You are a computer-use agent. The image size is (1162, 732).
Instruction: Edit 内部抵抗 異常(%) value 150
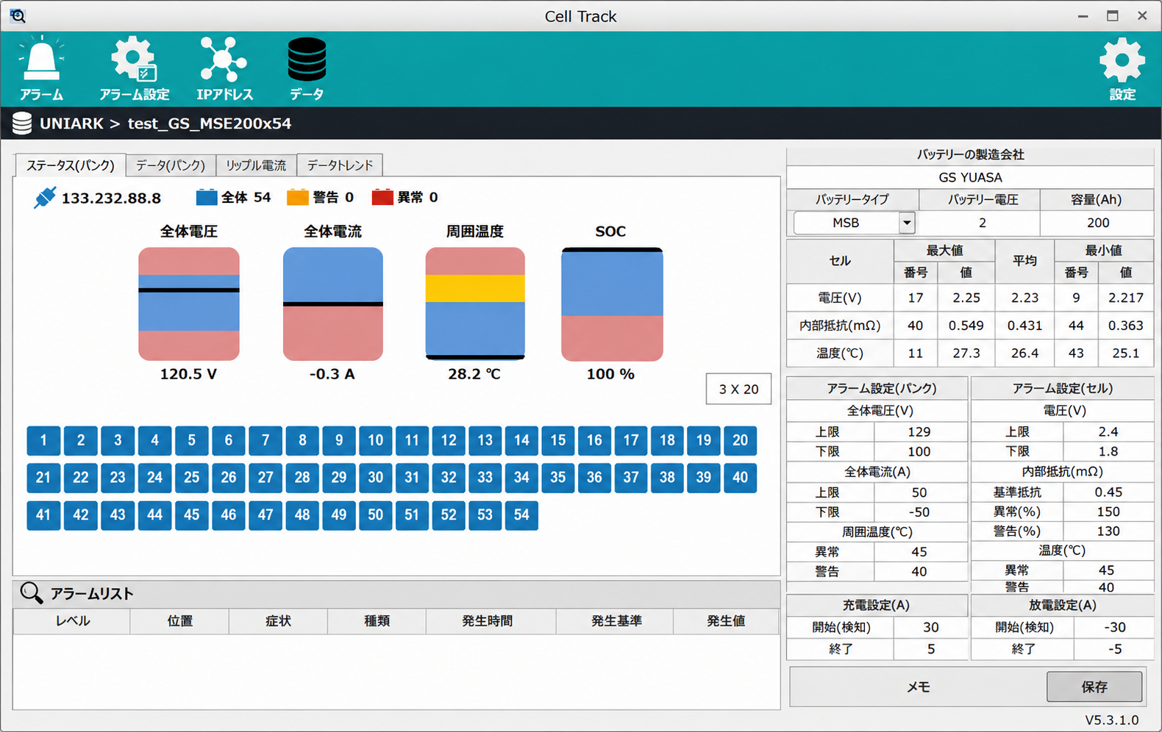[x=1108, y=512]
